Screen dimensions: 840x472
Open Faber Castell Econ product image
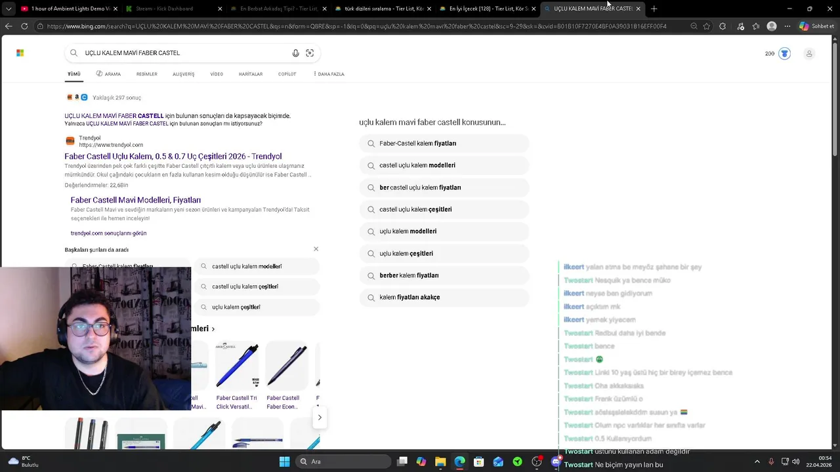286,366
